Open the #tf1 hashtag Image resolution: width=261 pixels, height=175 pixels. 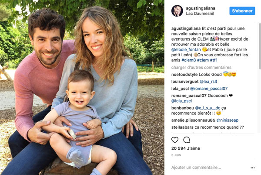[214, 60]
